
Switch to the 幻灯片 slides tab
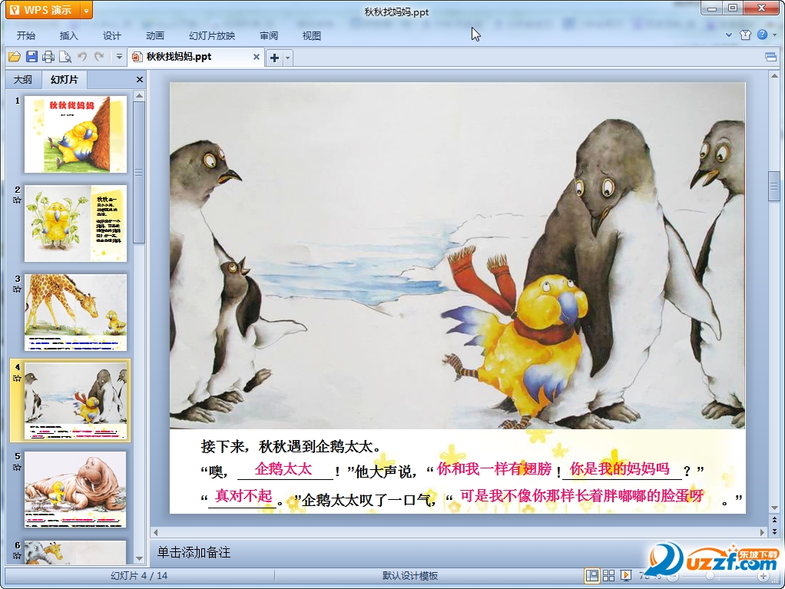[x=65, y=80]
